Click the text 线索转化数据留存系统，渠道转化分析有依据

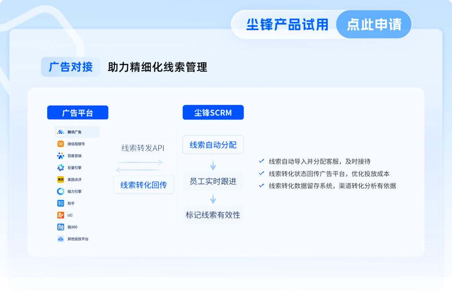pos(332,186)
